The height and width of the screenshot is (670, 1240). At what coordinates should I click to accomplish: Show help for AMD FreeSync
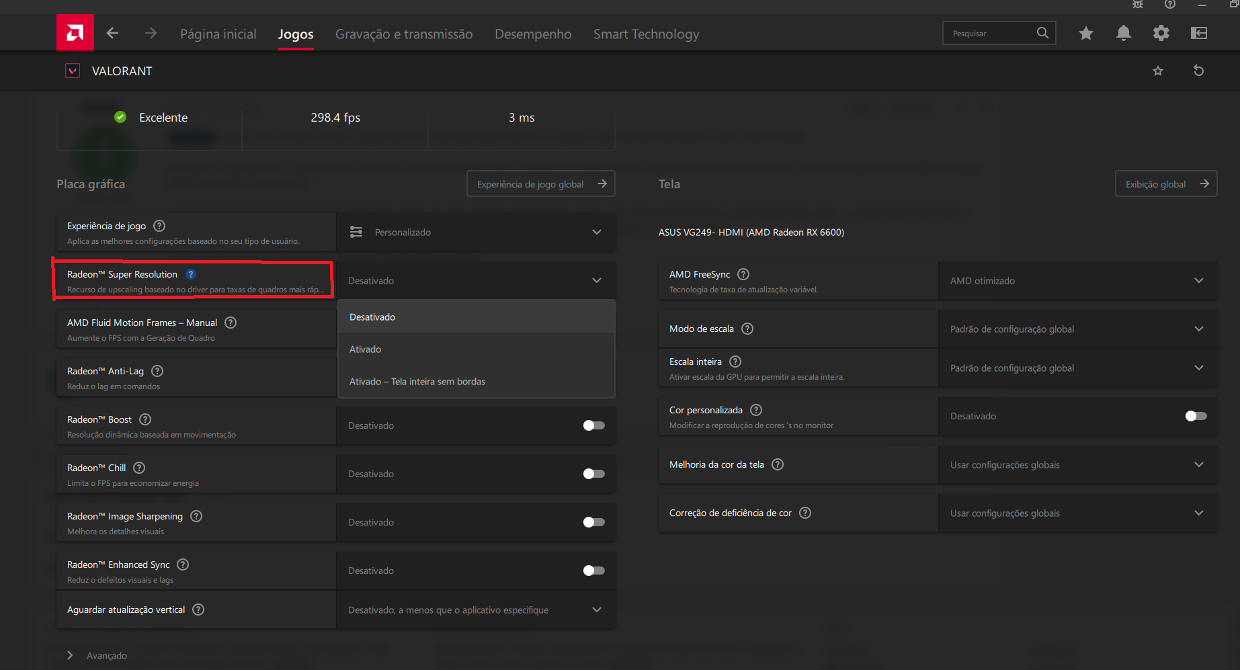pos(743,274)
